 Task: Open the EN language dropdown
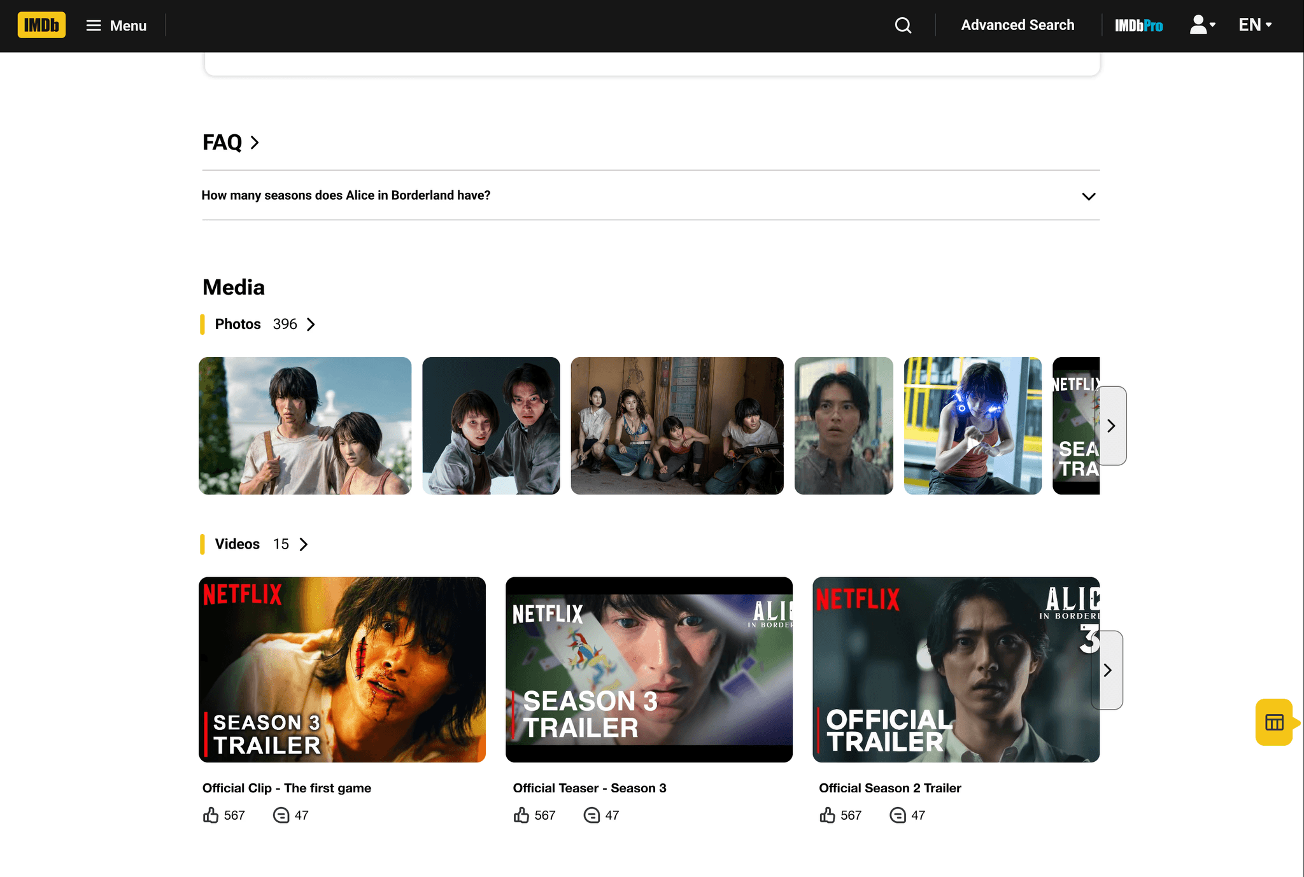click(1255, 25)
